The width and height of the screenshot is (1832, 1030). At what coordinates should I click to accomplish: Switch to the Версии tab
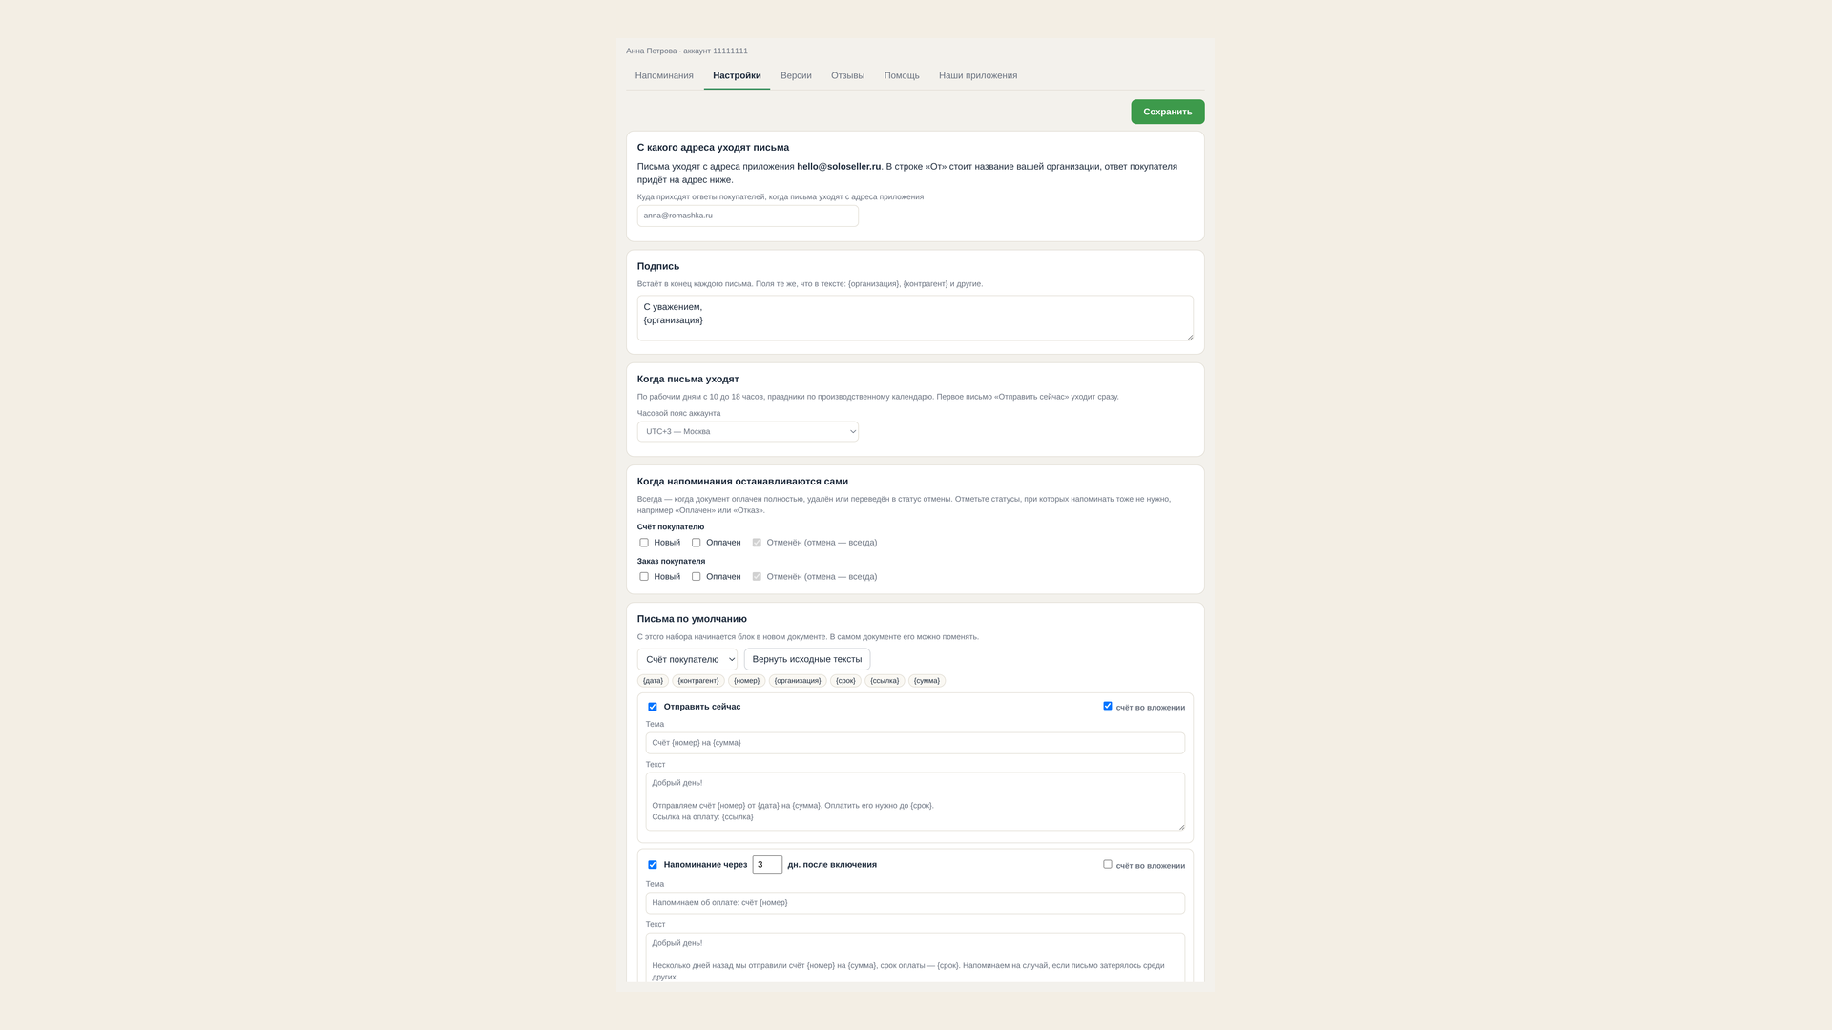pyautogui.click(x=796, y=75)
